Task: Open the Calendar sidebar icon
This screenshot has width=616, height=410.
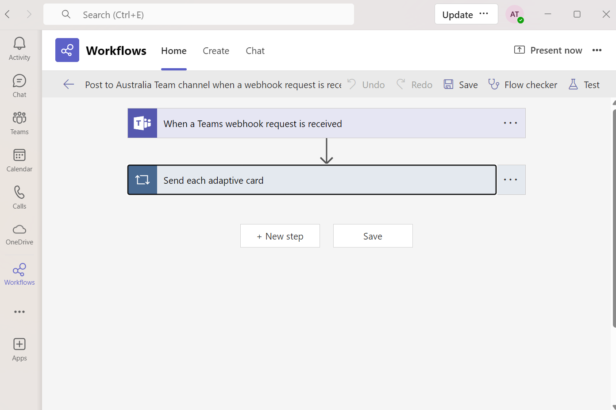Action: coord(19,160)
